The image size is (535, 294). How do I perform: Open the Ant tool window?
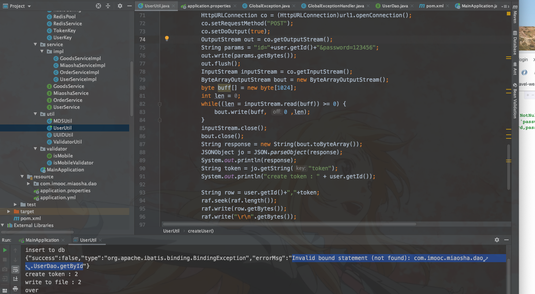(515, 68)
